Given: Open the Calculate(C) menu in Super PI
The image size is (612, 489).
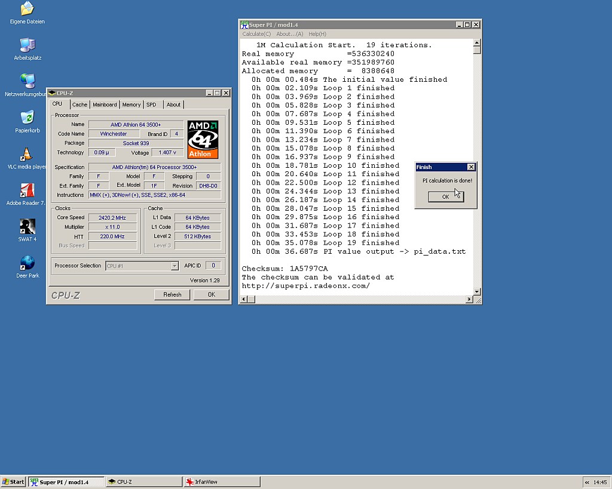Looking at the screenshot, I should (256, 34).
